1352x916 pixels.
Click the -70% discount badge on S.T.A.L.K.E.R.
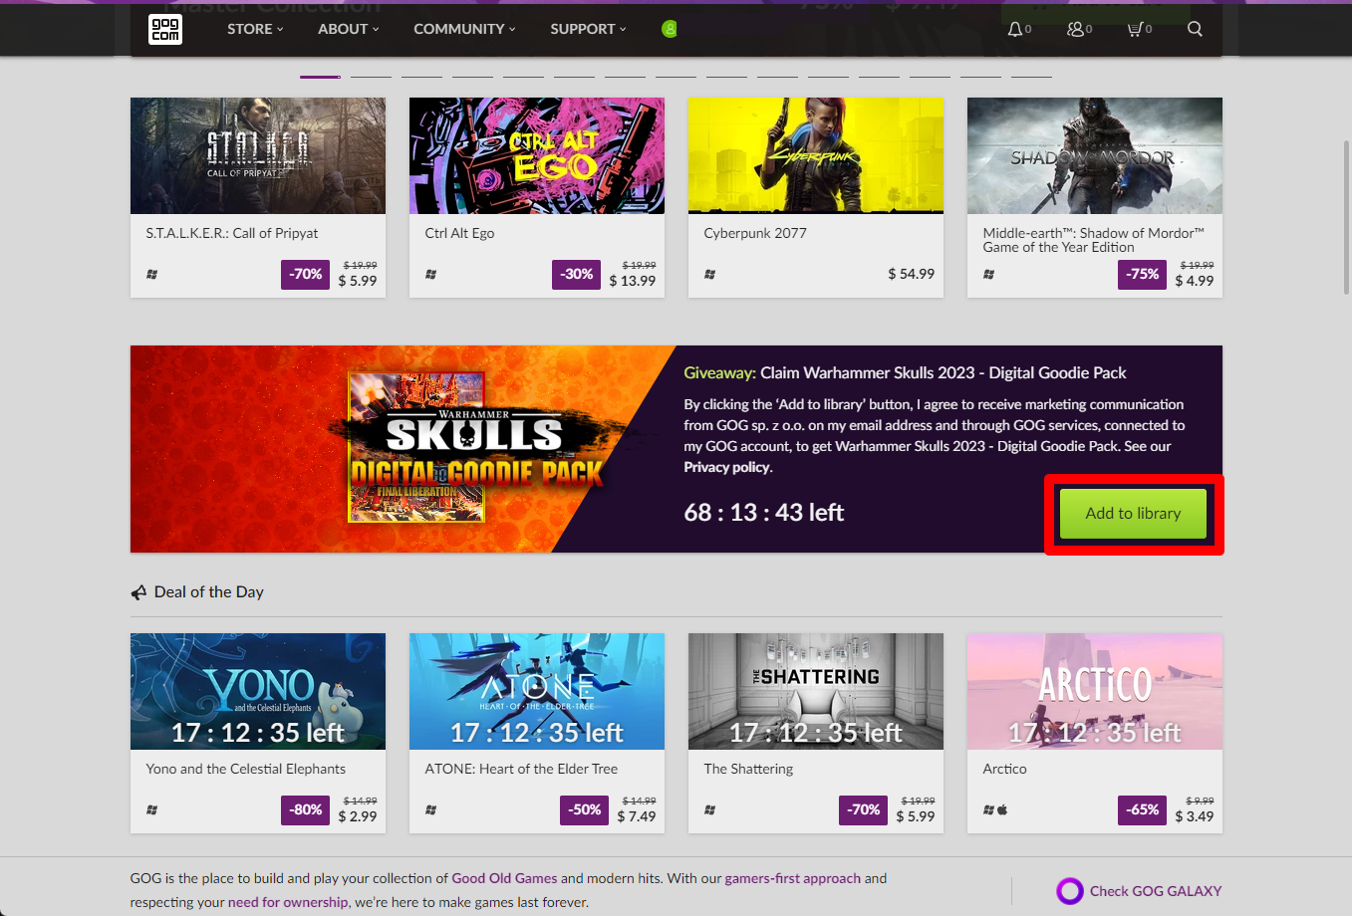(305, 274)
